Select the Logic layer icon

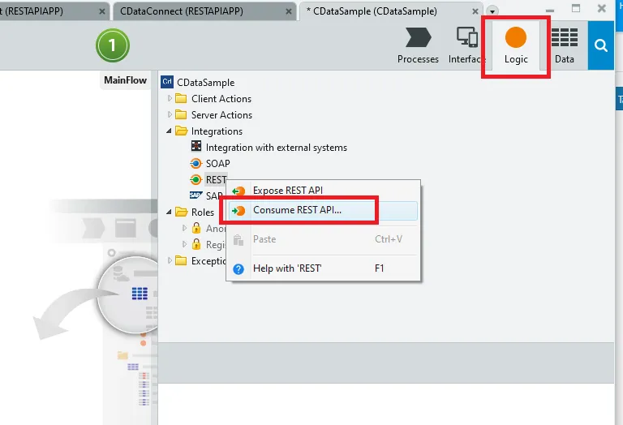tap(516, 45)
